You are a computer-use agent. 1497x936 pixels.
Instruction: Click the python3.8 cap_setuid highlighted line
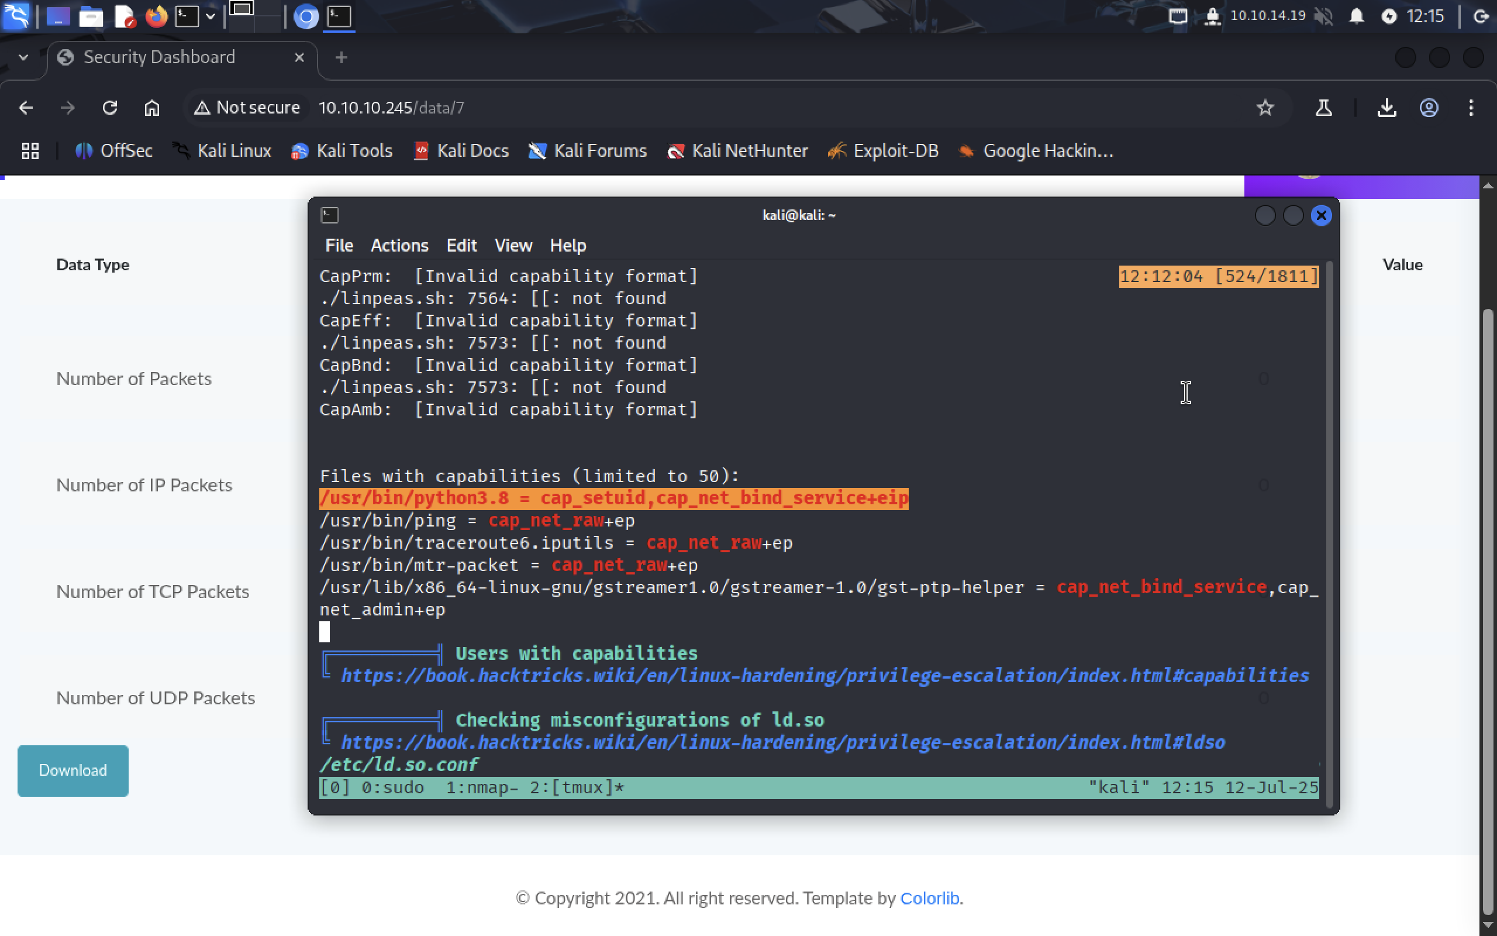pyautogui.click(x=613, y=498)
